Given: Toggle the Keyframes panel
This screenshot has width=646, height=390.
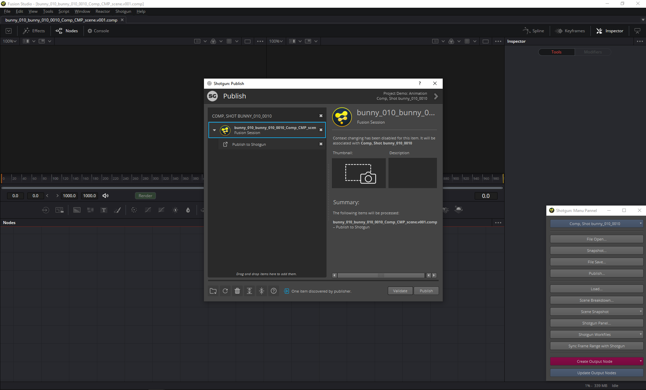Looking at the screenshot, I should [570, 31].
